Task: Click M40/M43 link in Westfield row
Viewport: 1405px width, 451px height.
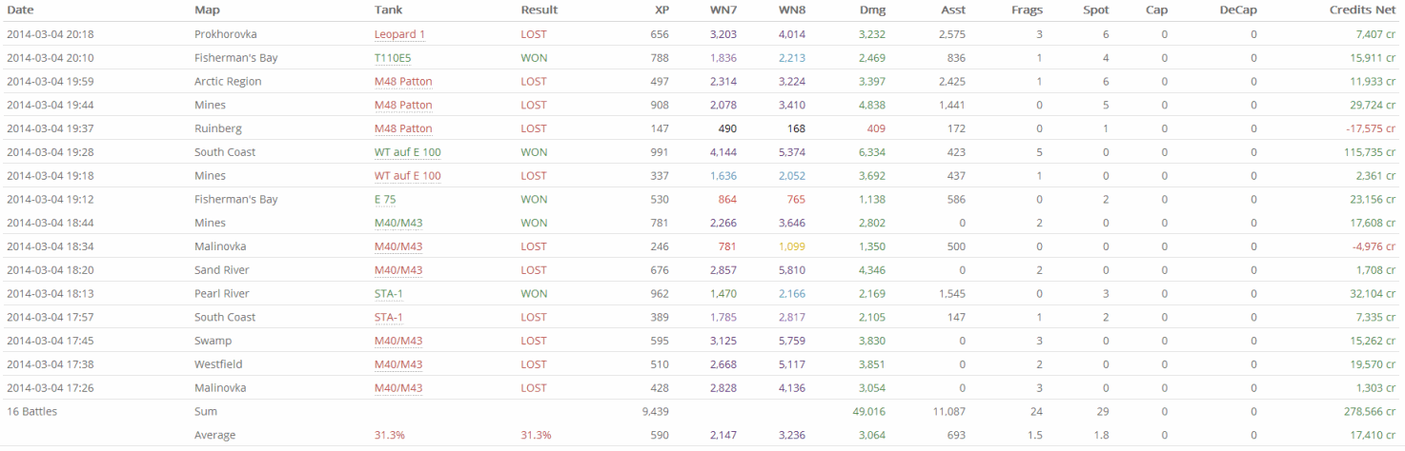Action: [x=398, y=364]
